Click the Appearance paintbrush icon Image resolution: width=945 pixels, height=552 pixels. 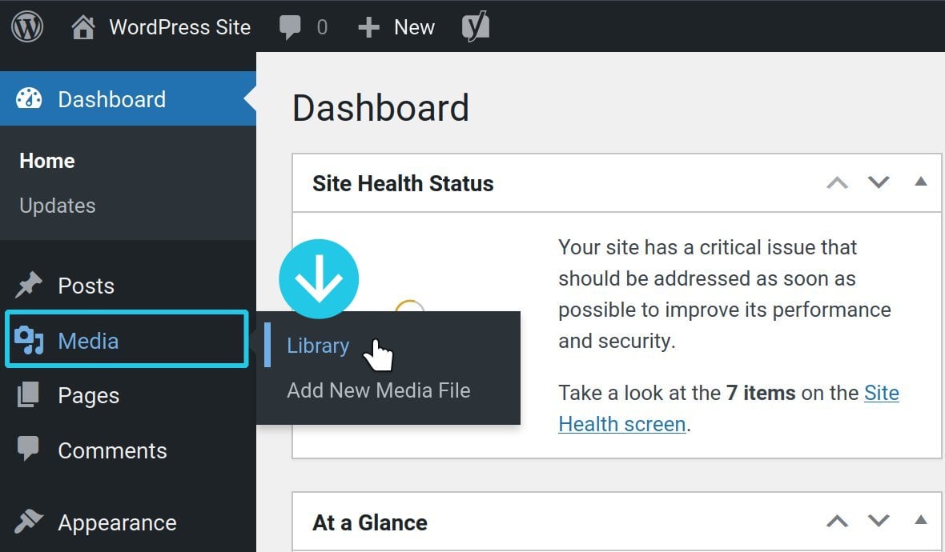coord(30,522)
